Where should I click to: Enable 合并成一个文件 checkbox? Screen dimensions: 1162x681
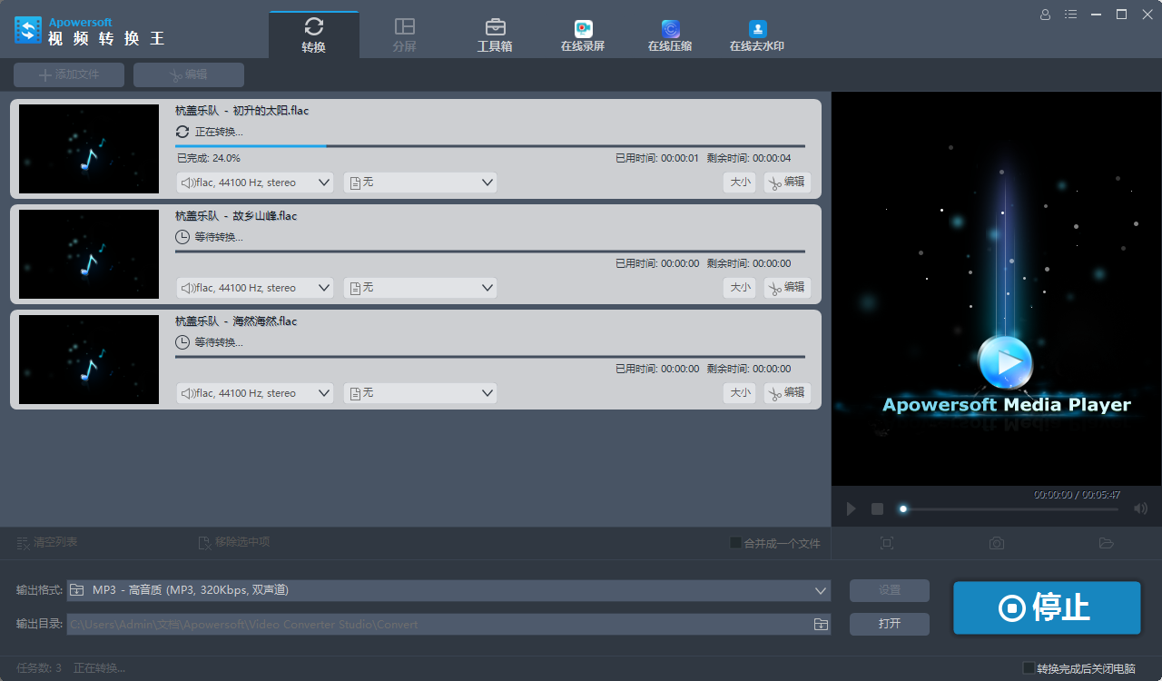click(736, 543)
